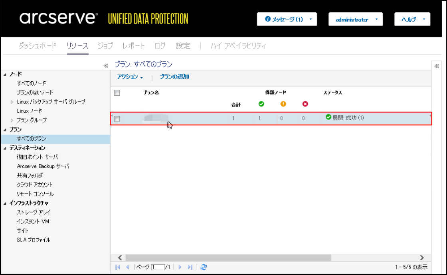
Task: Click the refresh icon in pager
Action: (204, 267)
